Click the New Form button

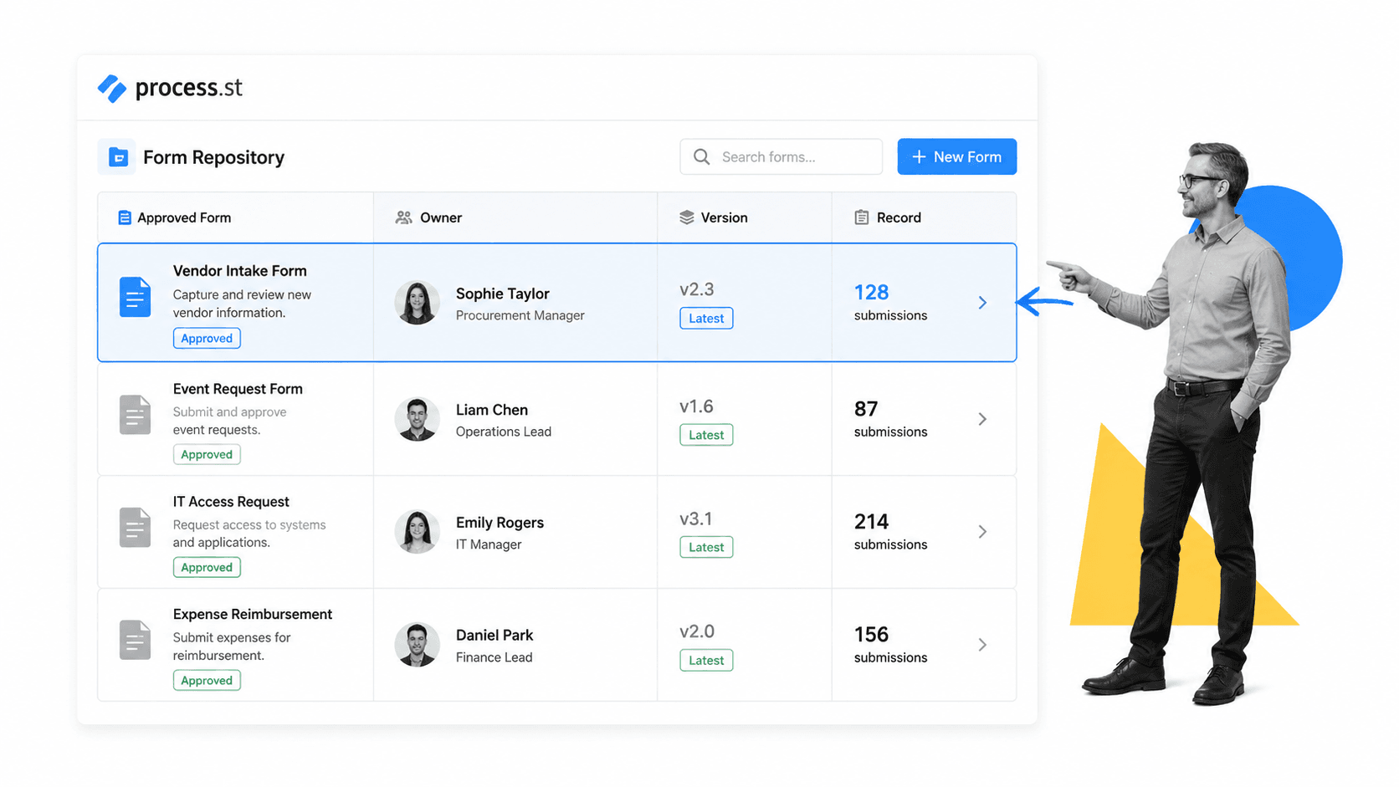coord(956,156)
